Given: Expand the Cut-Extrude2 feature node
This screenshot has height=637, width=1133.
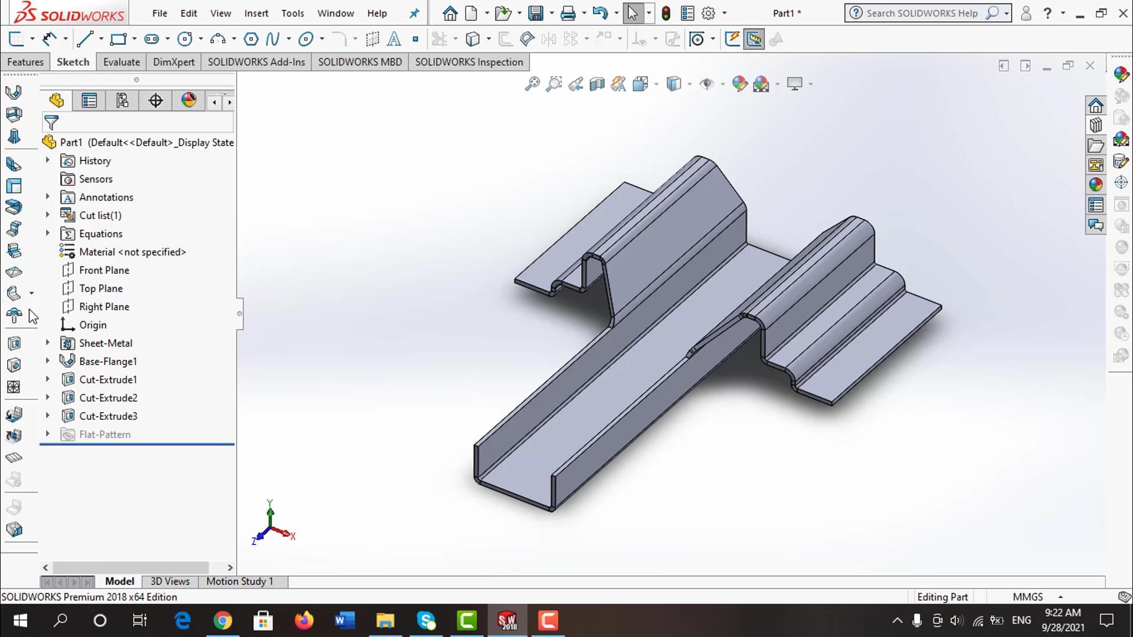Looking at the screenshot, I should click(x=48, y=398).
